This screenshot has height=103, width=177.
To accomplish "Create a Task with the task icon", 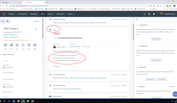I will coord(29,45).
